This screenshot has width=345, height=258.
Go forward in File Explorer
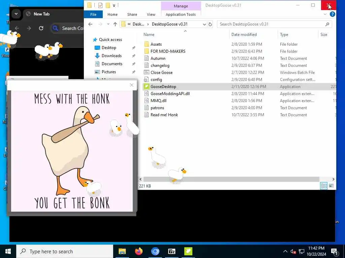(x=100, y=24)
